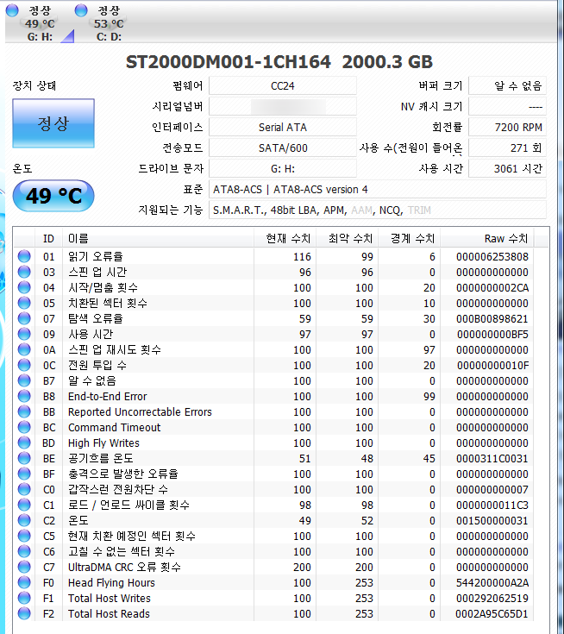The width and height of the screenshot is (564, 634).
Task: Click the drive letter field G: H:
Action: [283, 168]
